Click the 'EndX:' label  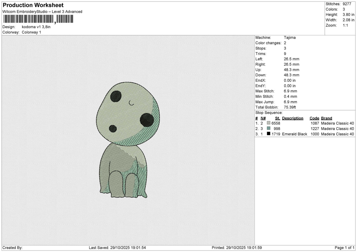(261, 80)
